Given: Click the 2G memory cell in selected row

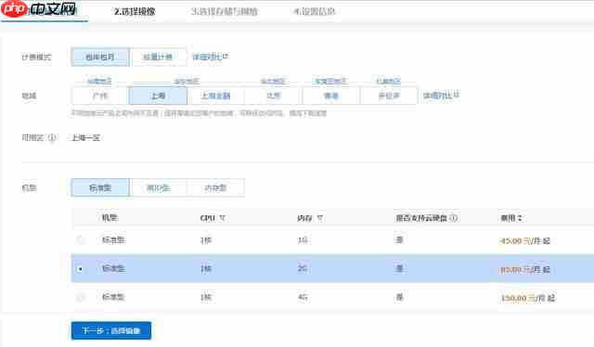Looking at the screenshot, I should [303, 268].
